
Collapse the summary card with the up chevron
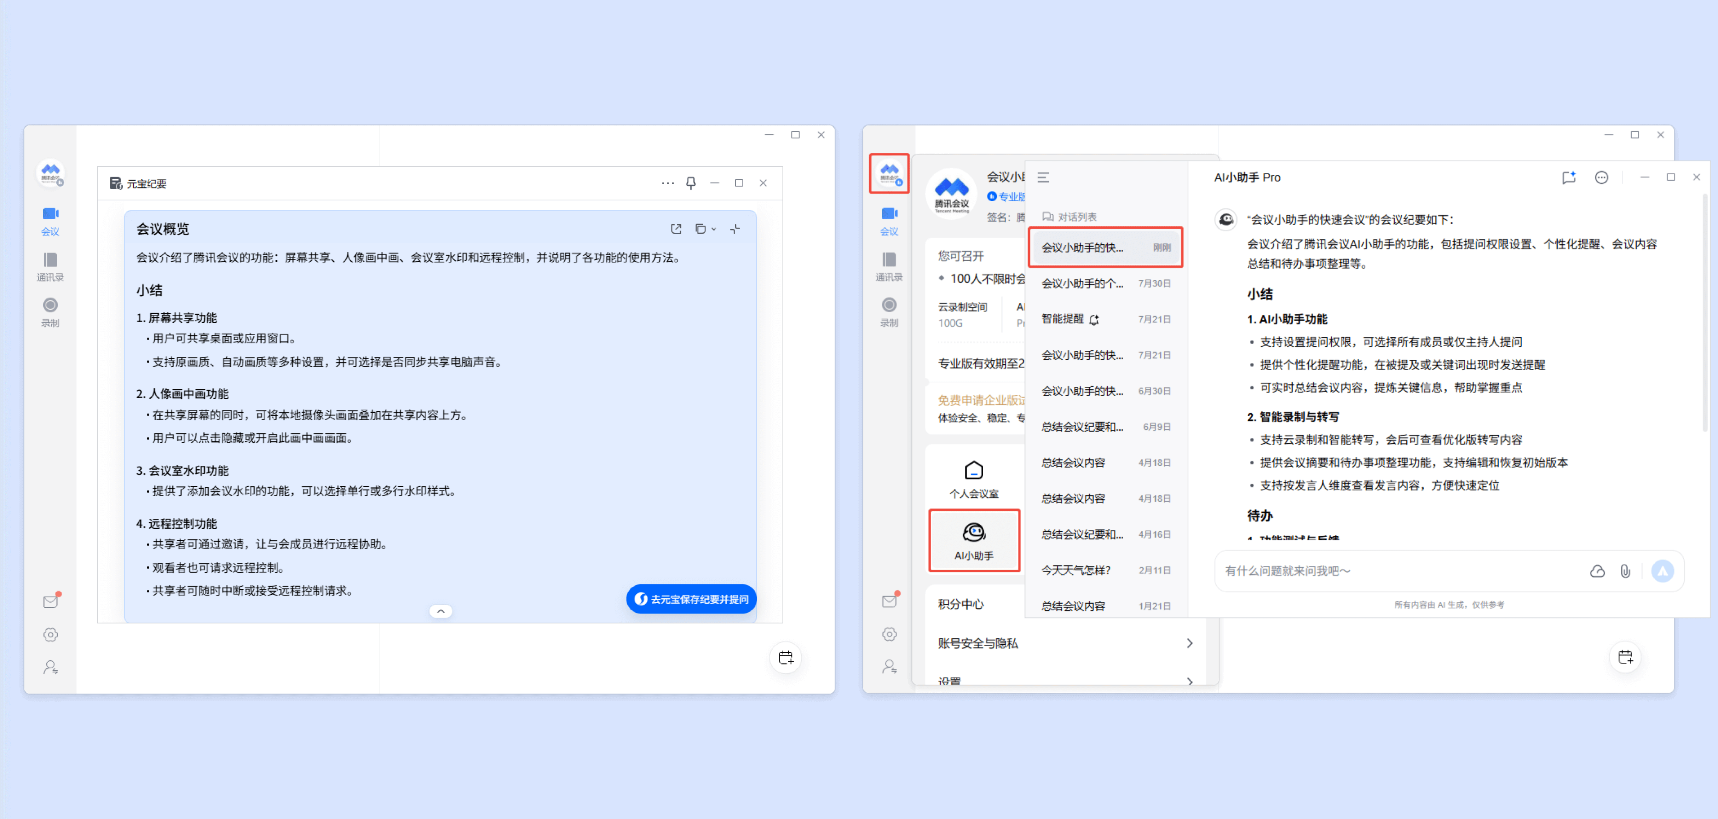[441, 610]
